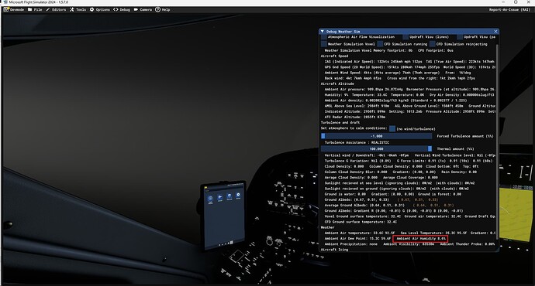Enable Atmospheric Air Flow Visualization checkbox
Image resolution: width=535 pixels, height=286 pixels.
[x=324, y=37]
